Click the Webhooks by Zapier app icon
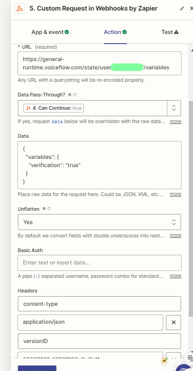The height and width of the screenshot is (371, 193). pyautogui.click(x=19, y=9)
